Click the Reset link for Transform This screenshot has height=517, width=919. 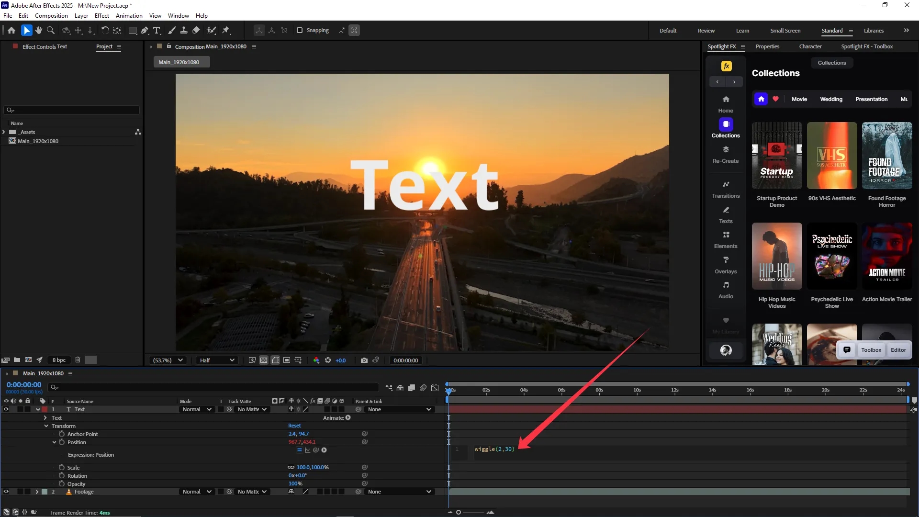click(x=294, y=426)
